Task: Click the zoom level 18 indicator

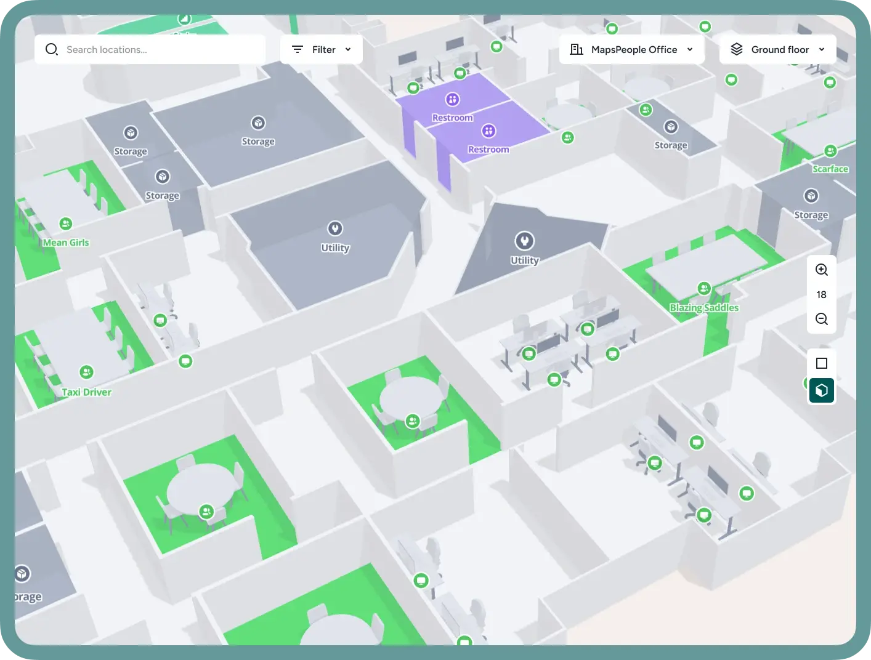Action: 821,294
